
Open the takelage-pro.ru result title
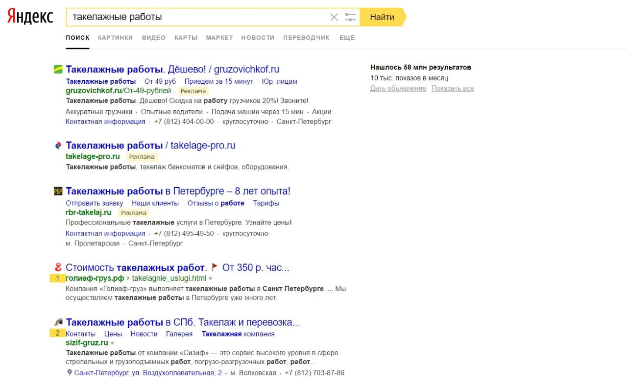click(x=150, y=146)
